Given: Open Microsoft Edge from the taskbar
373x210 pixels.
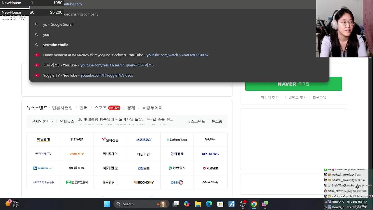Looking at the screenshot, I should click(209, 204).
